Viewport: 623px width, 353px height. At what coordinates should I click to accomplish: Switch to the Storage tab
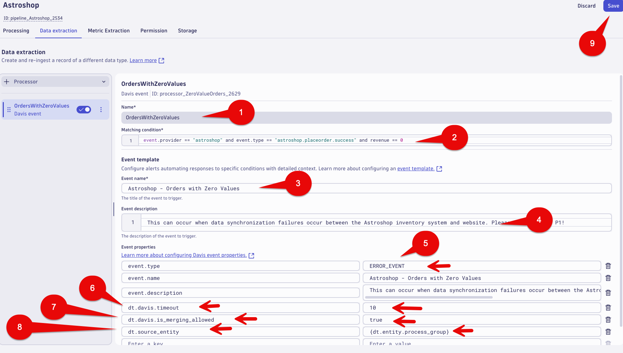tap(188, 31)
